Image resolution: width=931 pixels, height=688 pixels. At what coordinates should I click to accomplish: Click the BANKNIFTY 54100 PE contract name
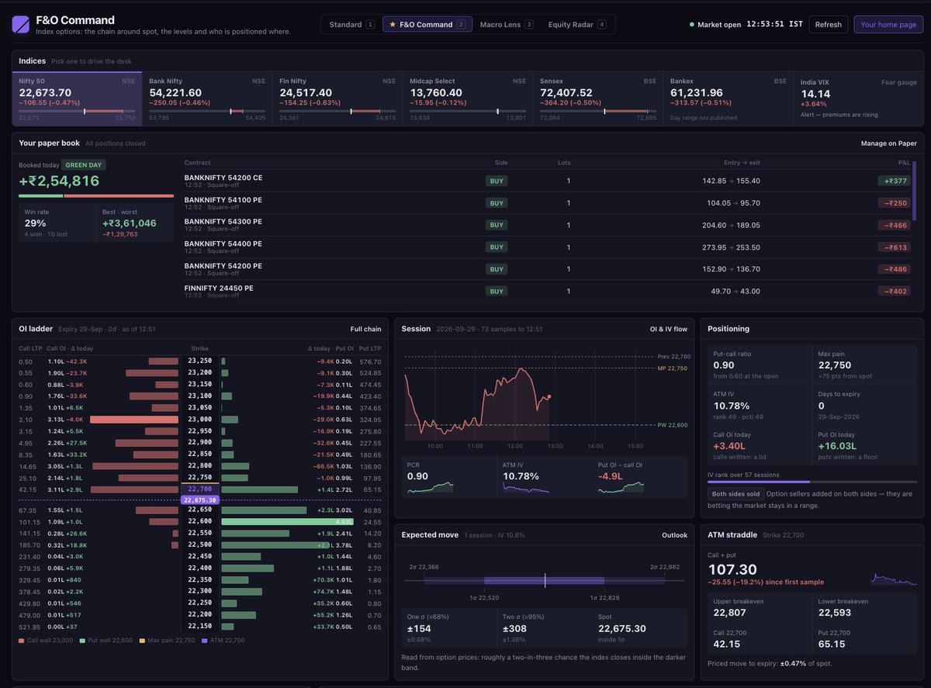(223, 199)
